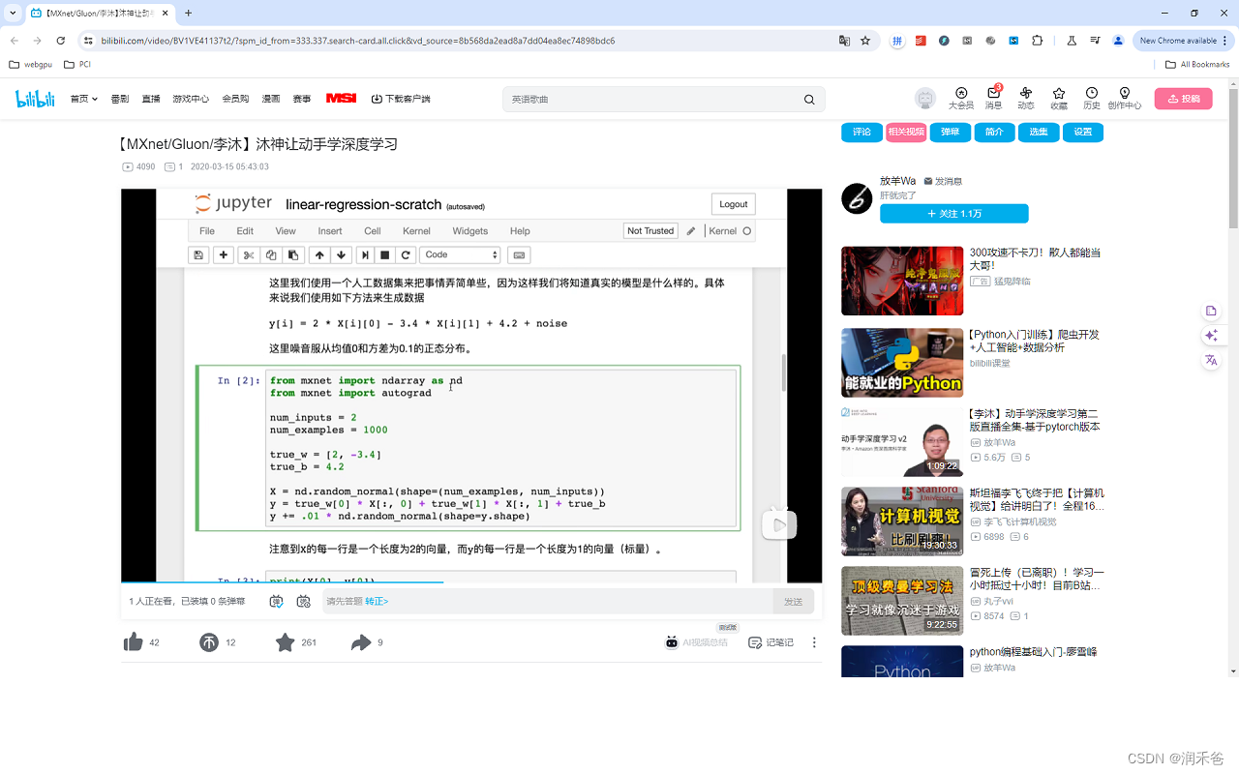Follow uploader with 关注 1.1万 button

[954, 214]
